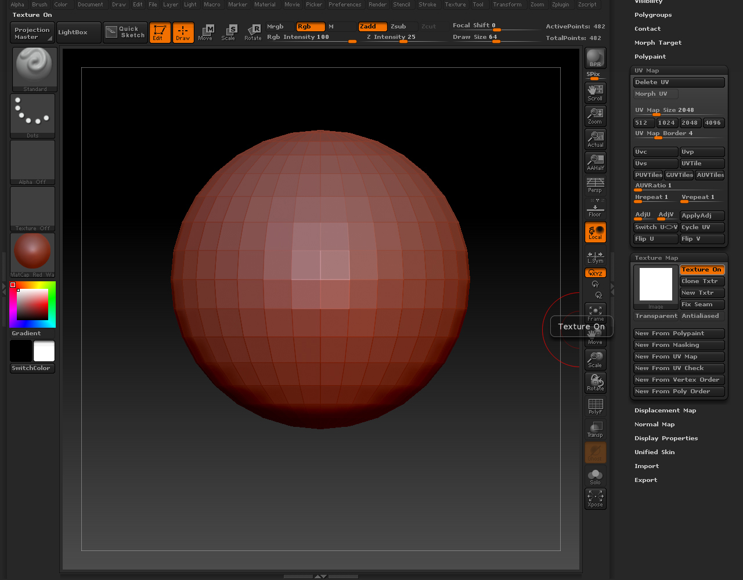Collapse the UV Map section header
This screenshot has height=580, width=743.
(647, 71)
